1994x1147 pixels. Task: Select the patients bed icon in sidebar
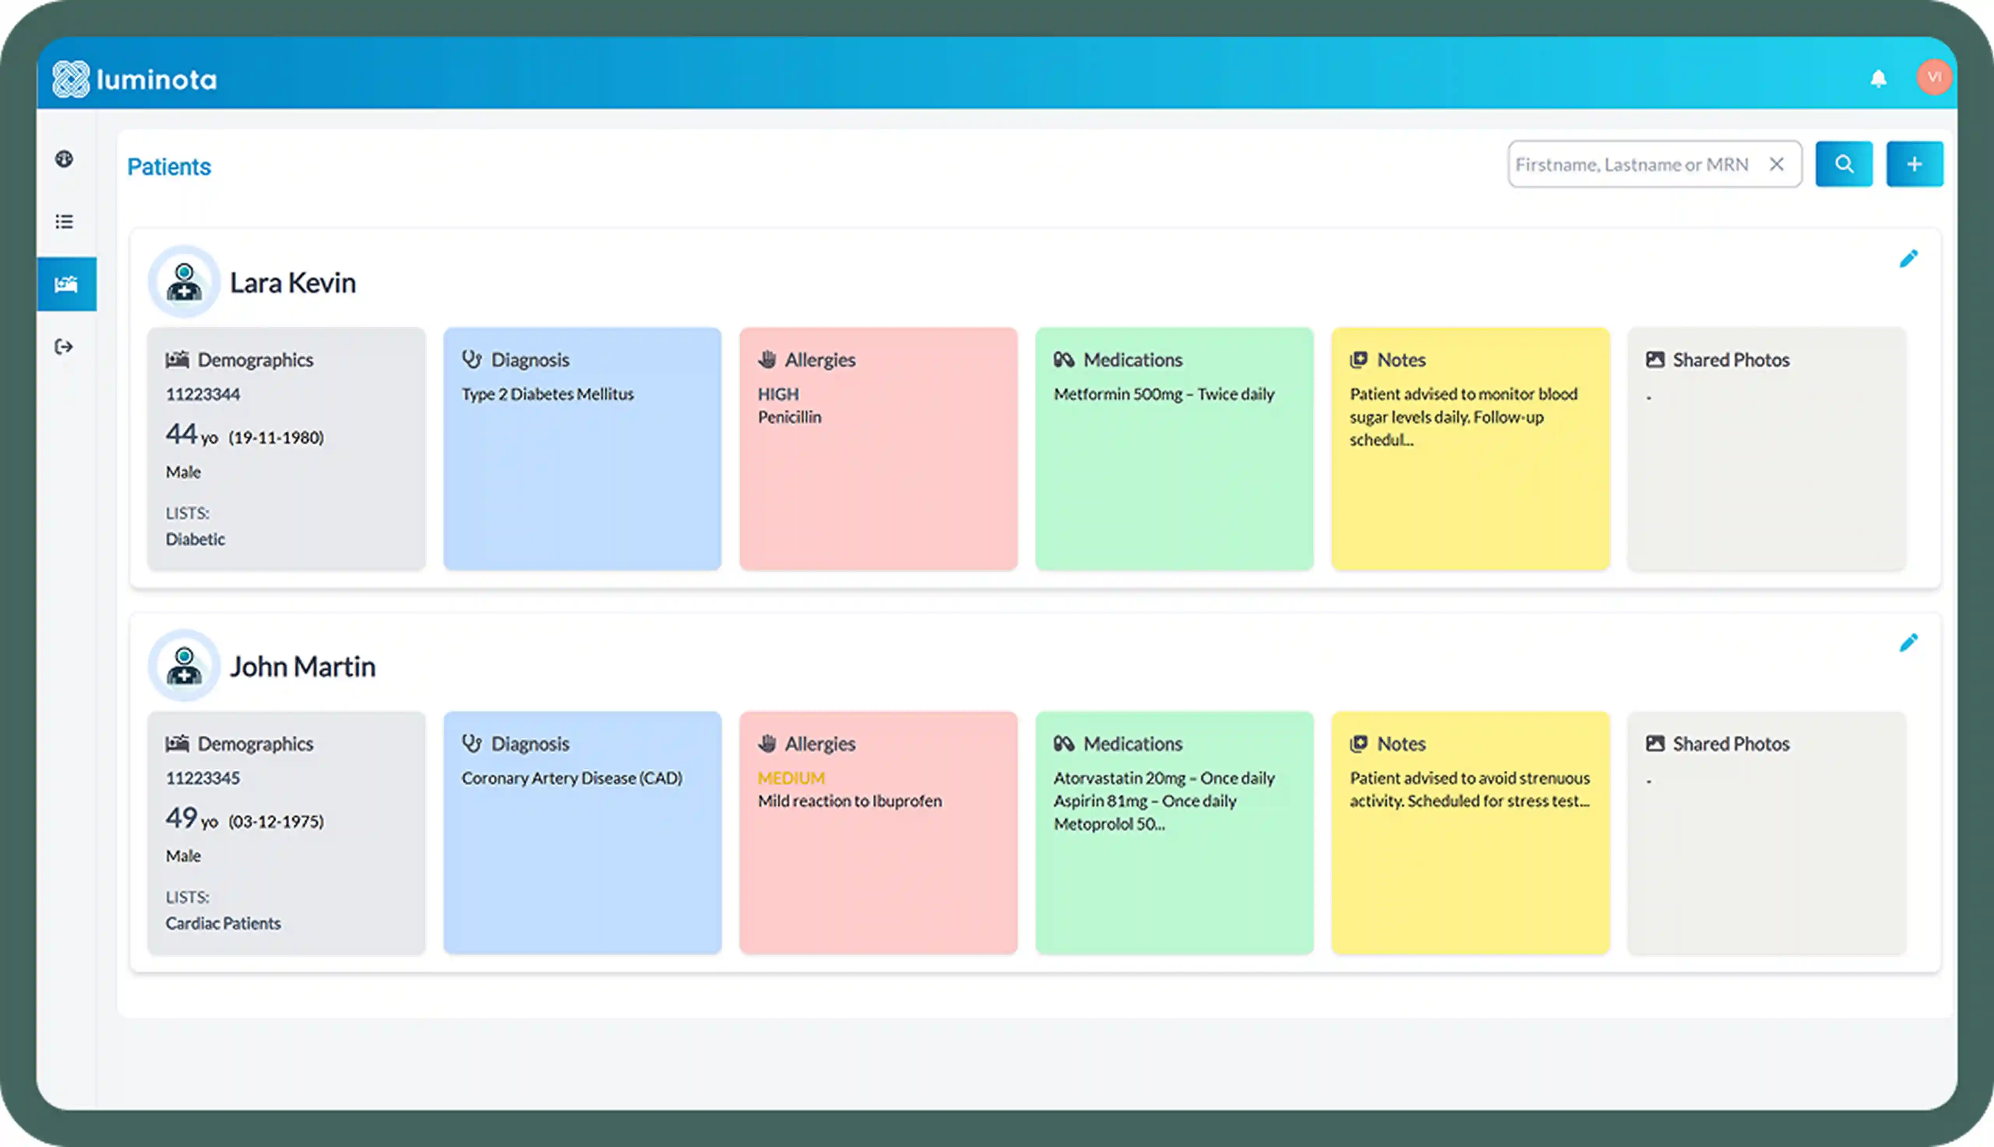click(66, 284)
